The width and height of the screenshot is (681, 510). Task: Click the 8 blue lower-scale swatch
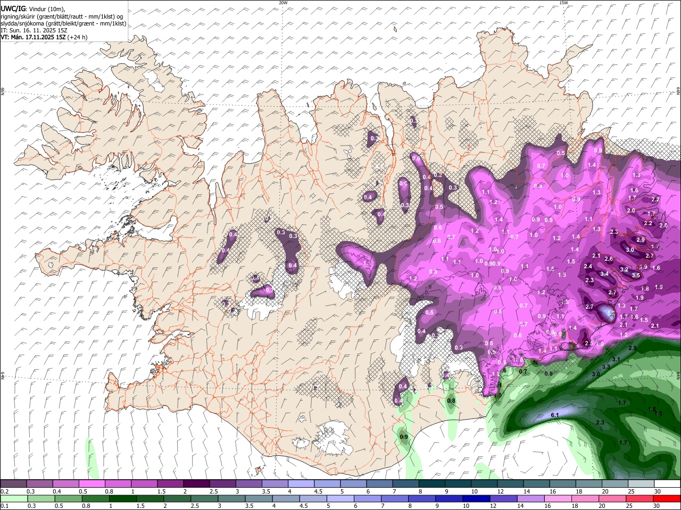pos(421,498)
